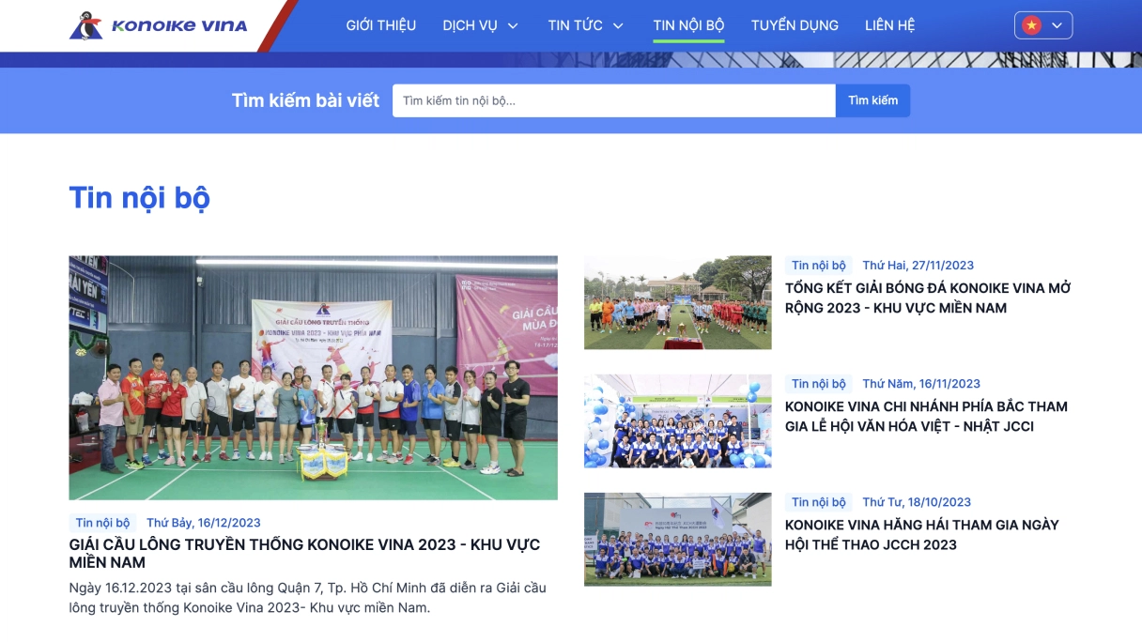The height and width of the screenshot is (642, 1142).
Task: Open the TIN TỨC menu item
Action: coord(576,25)
